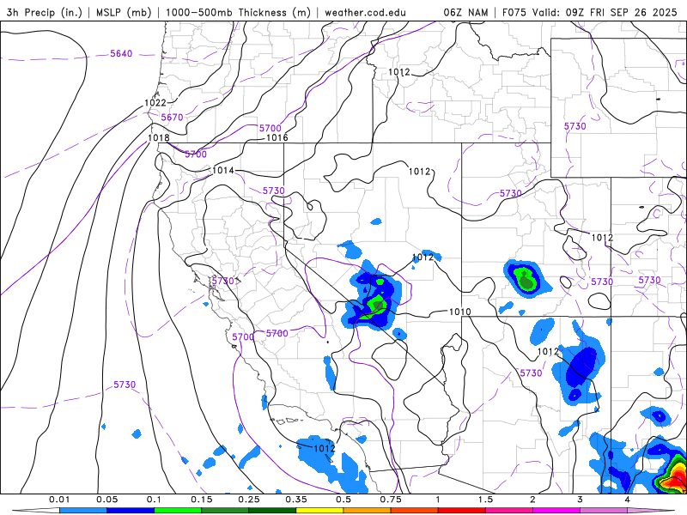Click the 0.05 legend value

[106, 500]
